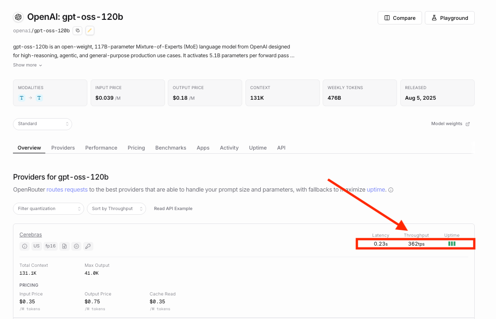Click the 362tps throughput value
The image size is (496, 319).
point(416,244)
